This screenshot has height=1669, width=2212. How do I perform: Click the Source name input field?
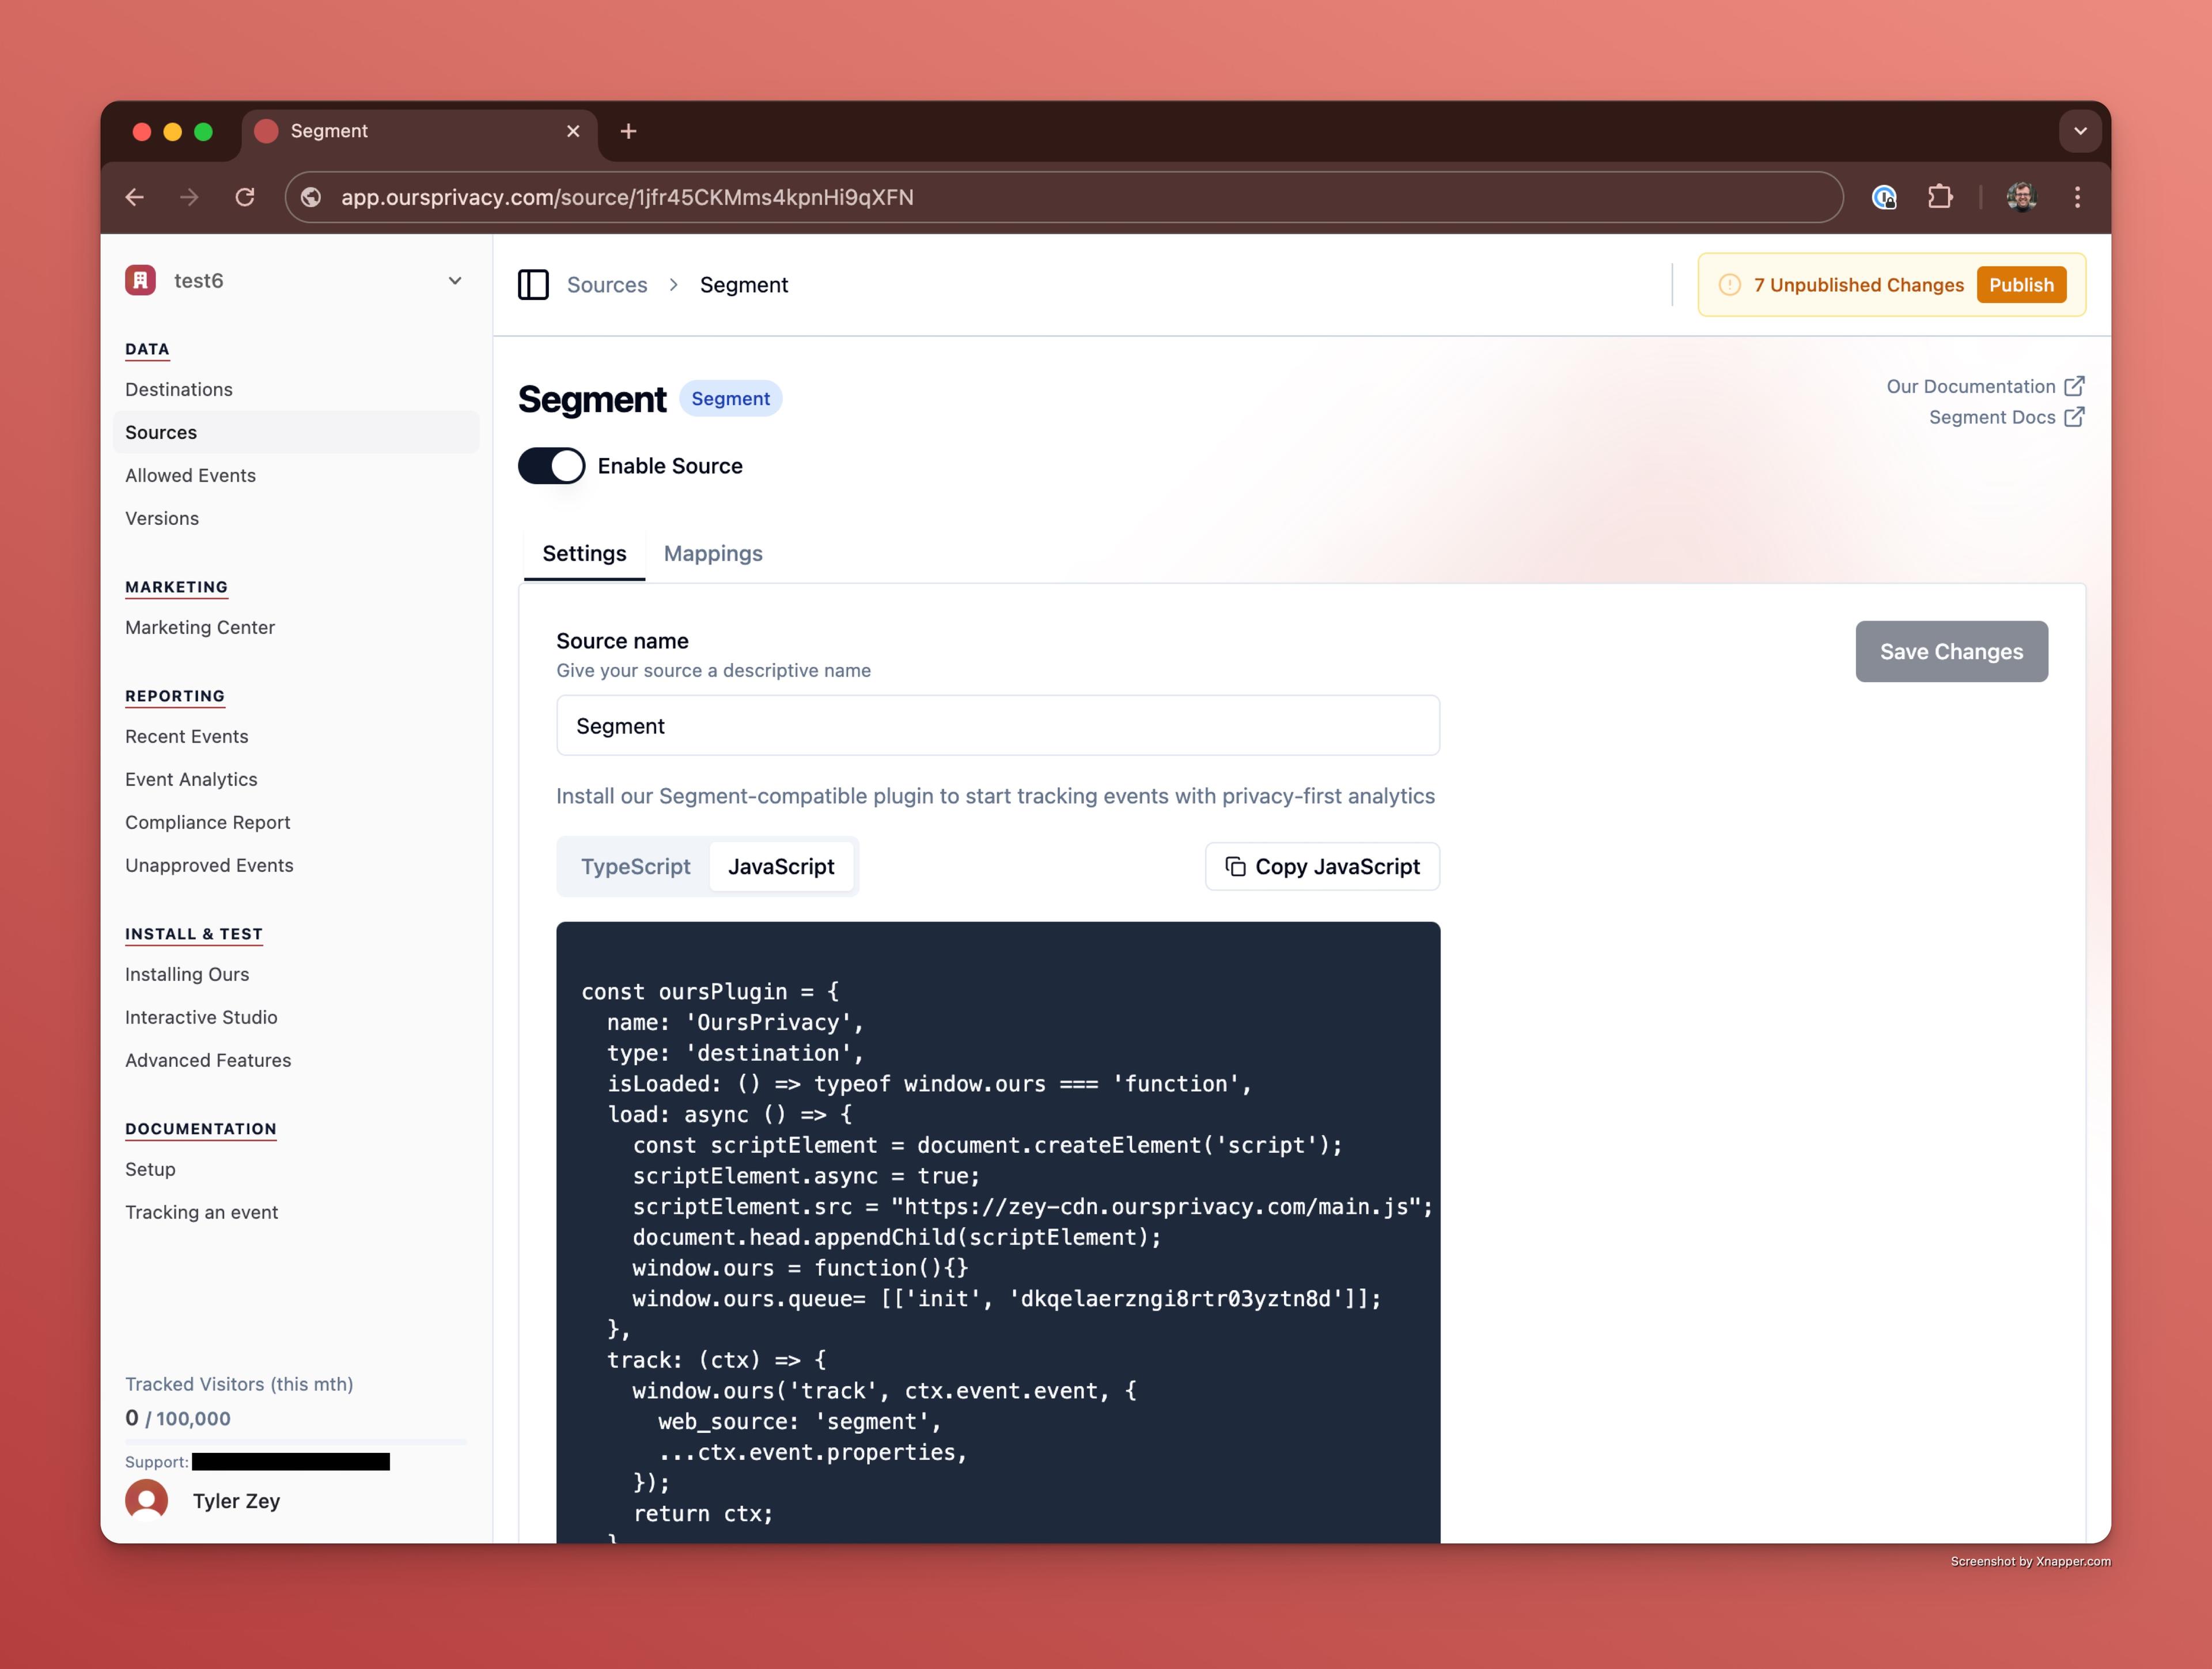tap(997, 726)
